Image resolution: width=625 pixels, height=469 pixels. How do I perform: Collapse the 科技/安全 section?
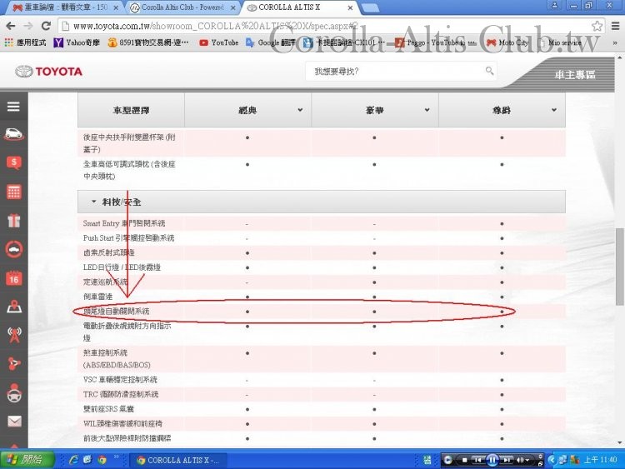pyautogui.click(x=93, y=202)
